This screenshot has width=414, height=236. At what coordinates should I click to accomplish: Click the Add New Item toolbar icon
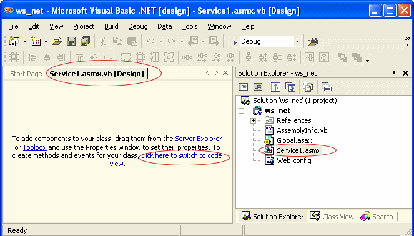[x=36, y=41]
